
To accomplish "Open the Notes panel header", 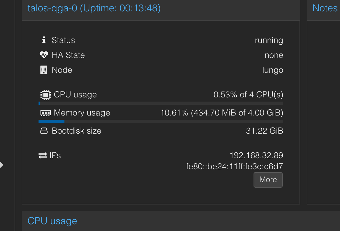I will click(325, 8).
